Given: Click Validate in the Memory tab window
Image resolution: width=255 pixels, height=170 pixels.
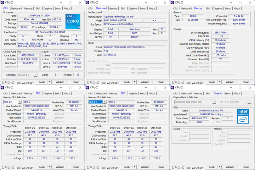Looking at the screenshot, I should 229,82.
